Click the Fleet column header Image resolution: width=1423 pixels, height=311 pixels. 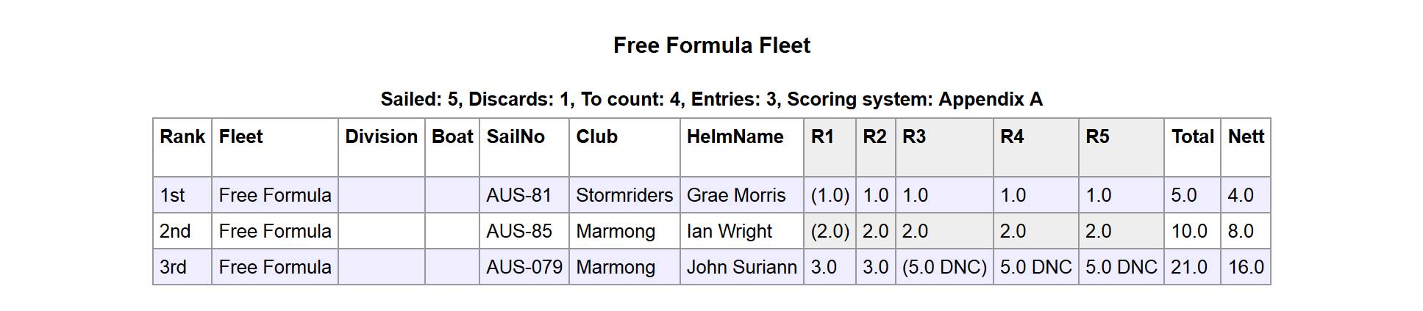coord(240,137)
